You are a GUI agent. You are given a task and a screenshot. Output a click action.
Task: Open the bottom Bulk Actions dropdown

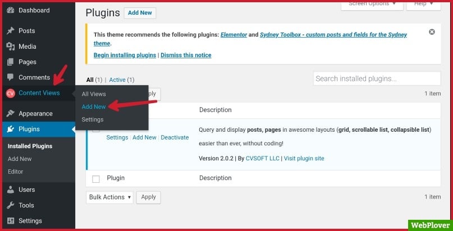(109, 197)
